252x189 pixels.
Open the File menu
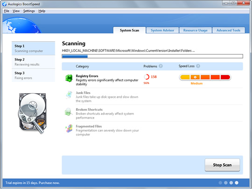click(x=7, y=11)
